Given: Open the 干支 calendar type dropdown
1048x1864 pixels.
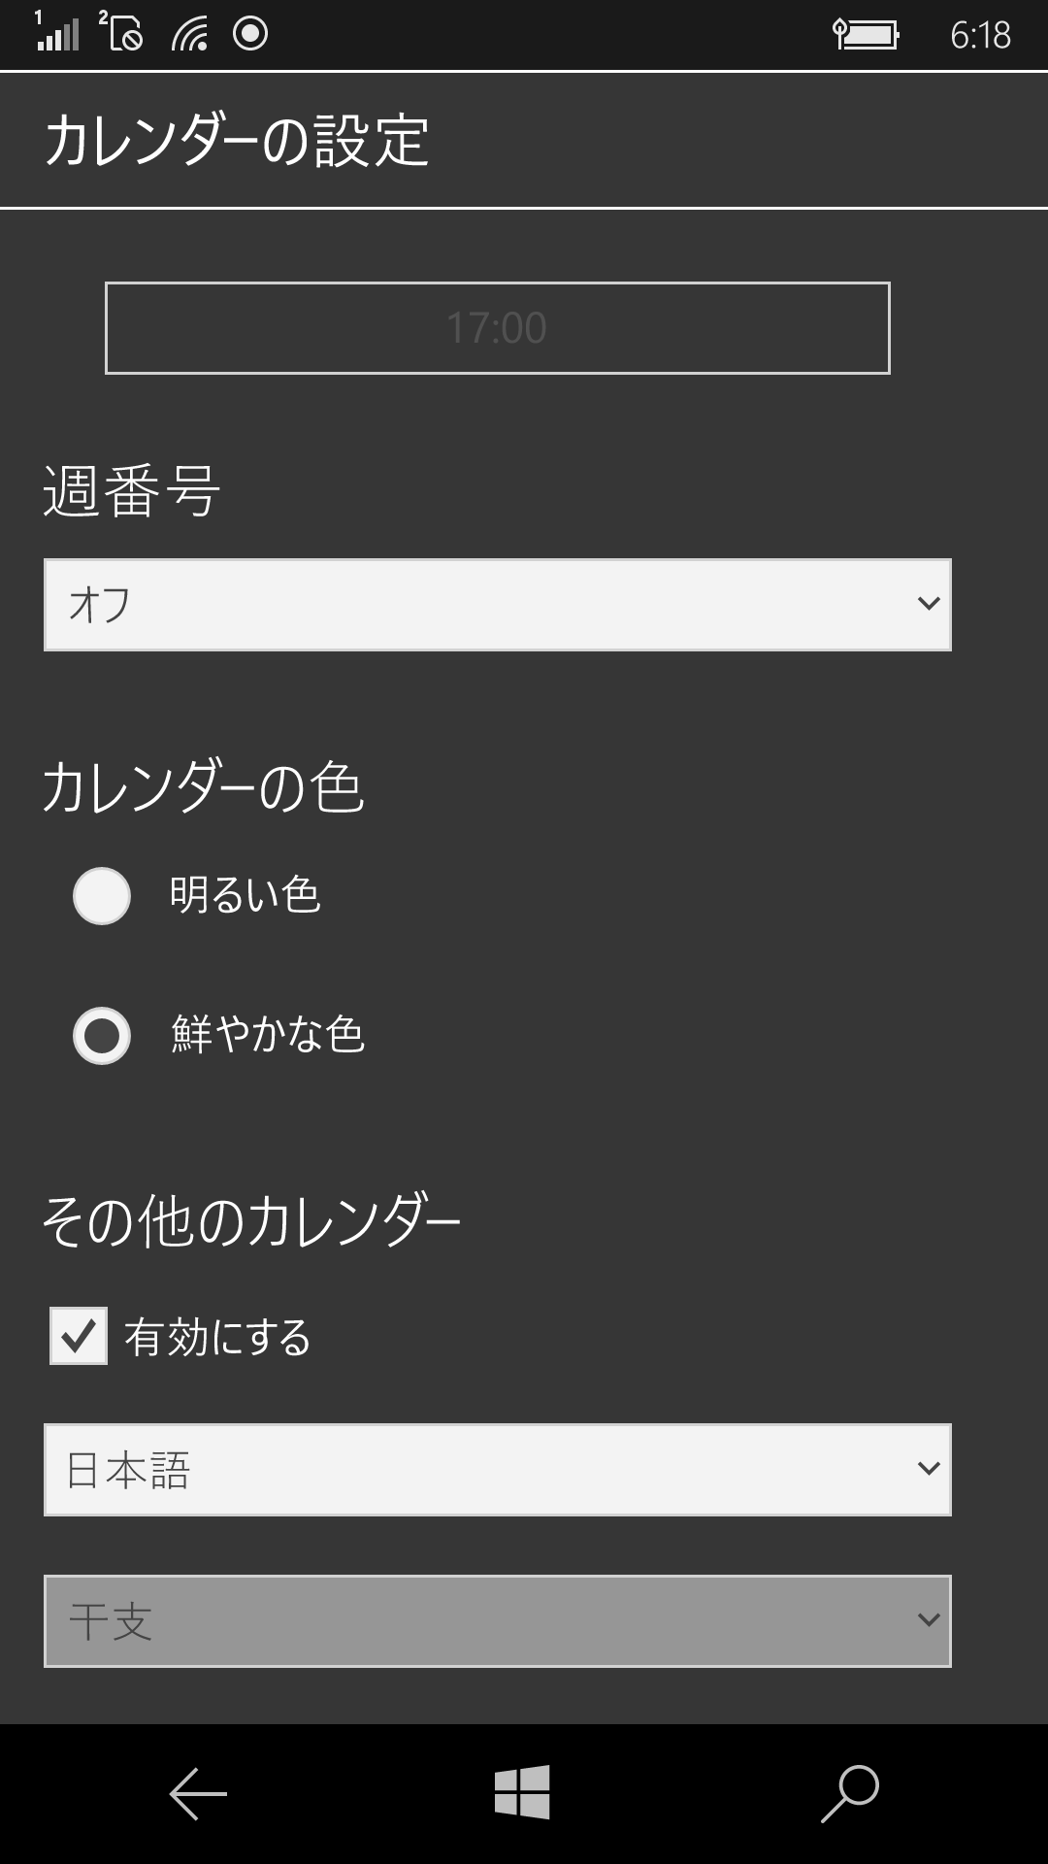Looking at the screenshot, I should click(495, 1619).
